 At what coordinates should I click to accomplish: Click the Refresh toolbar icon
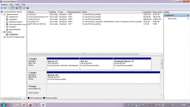pyautogui.click(x=24, y=8)
